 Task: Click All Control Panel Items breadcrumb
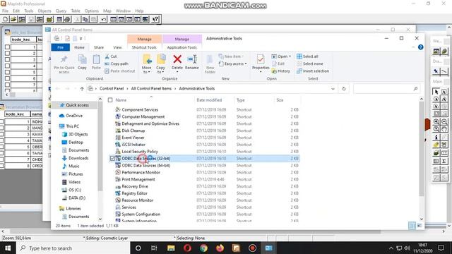pos(151,88)
